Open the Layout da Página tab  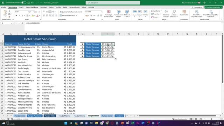pyautogui.click(x=32, y=7)
